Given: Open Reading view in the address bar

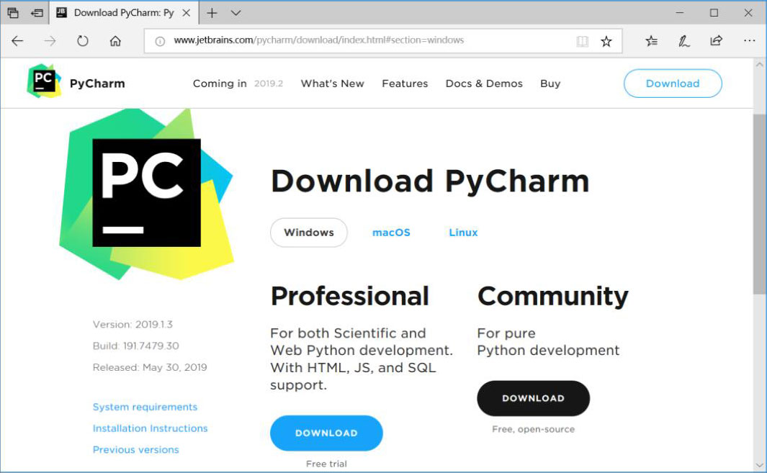Looking at the screenshot, I should click(x=582, y=41).
